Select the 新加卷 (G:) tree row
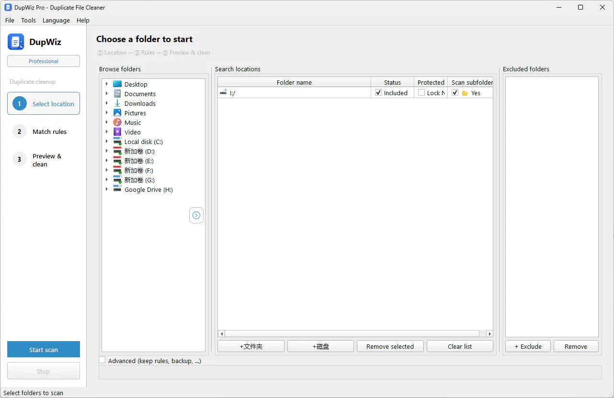Viewport: 614px width, 398px height. [x=153, y=180]
